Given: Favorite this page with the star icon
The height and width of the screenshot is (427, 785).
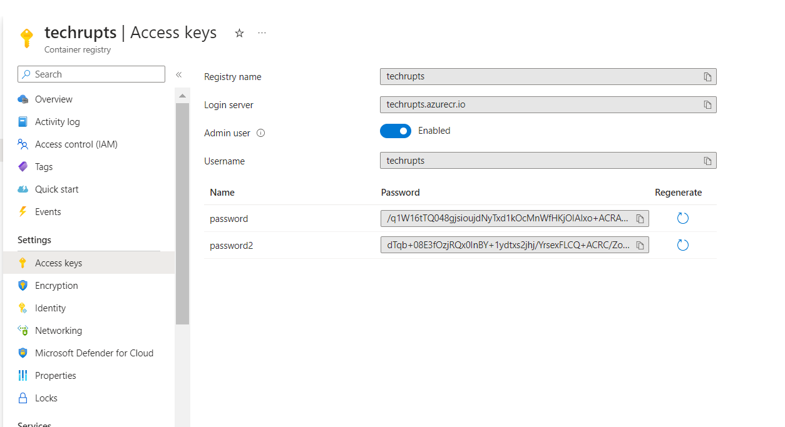Looking at the screenshot, I should (x=239, y=33).
